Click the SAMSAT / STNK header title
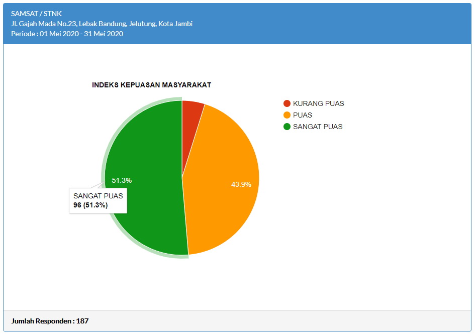Screen dimensions: 475x335 point(36,14)
